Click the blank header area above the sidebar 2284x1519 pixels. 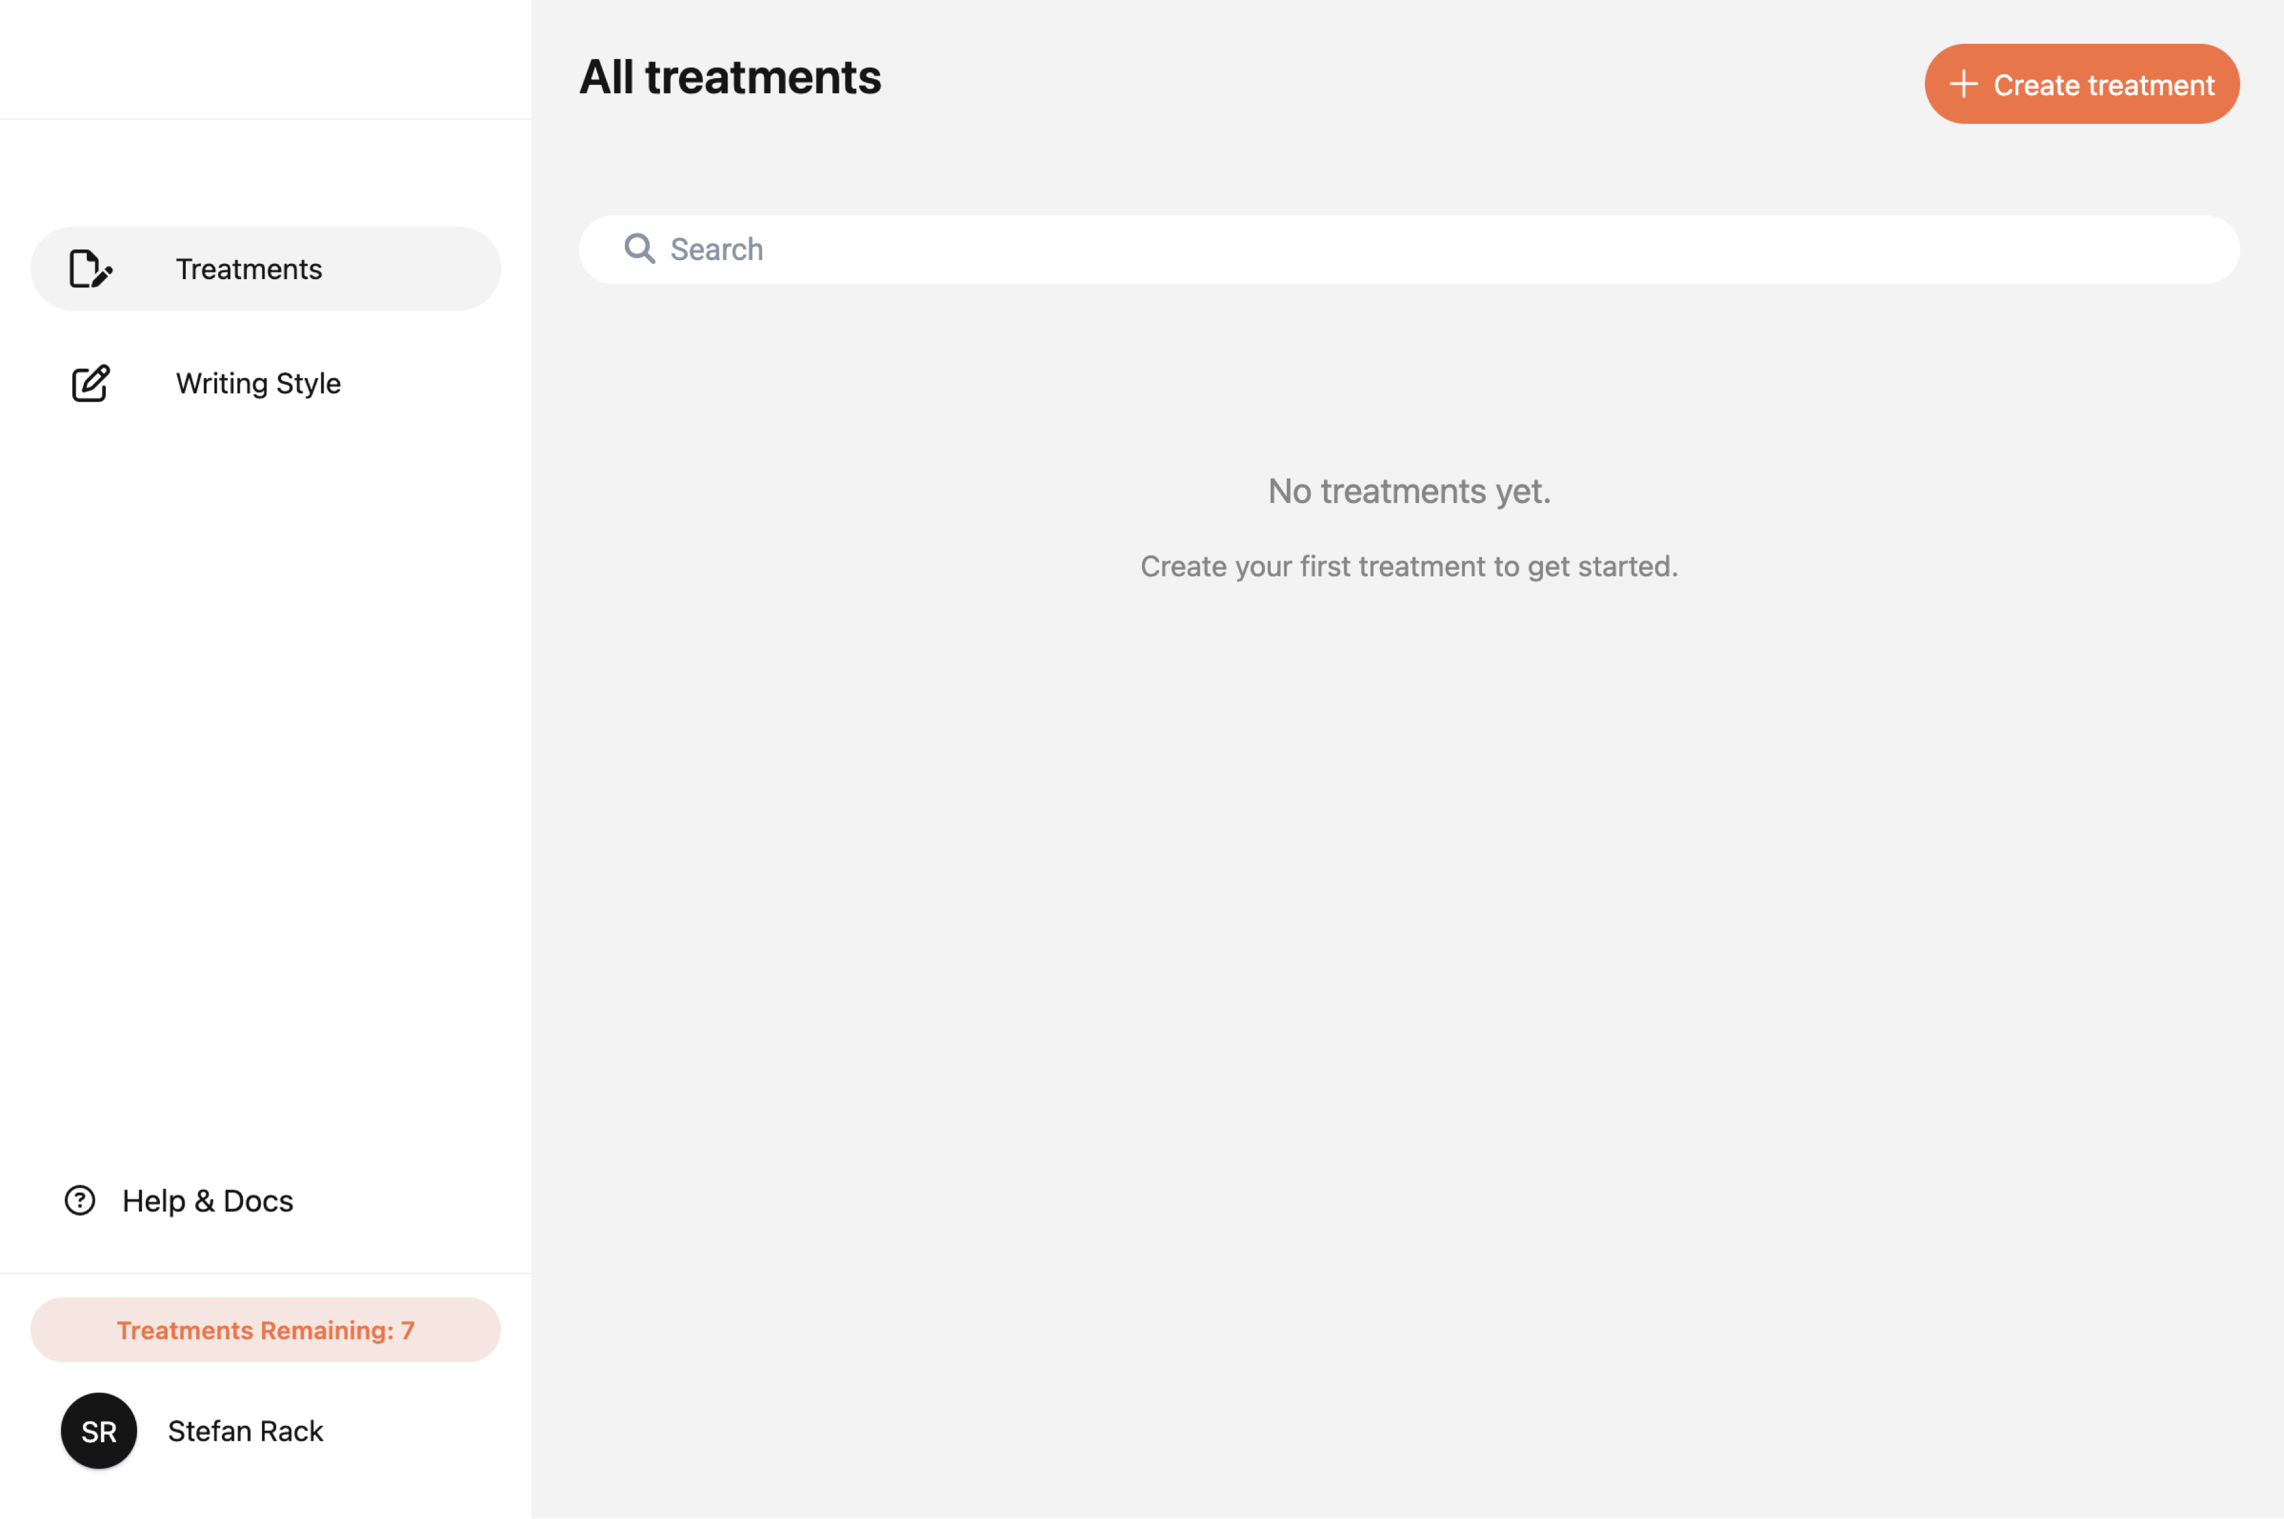(265, 58)
